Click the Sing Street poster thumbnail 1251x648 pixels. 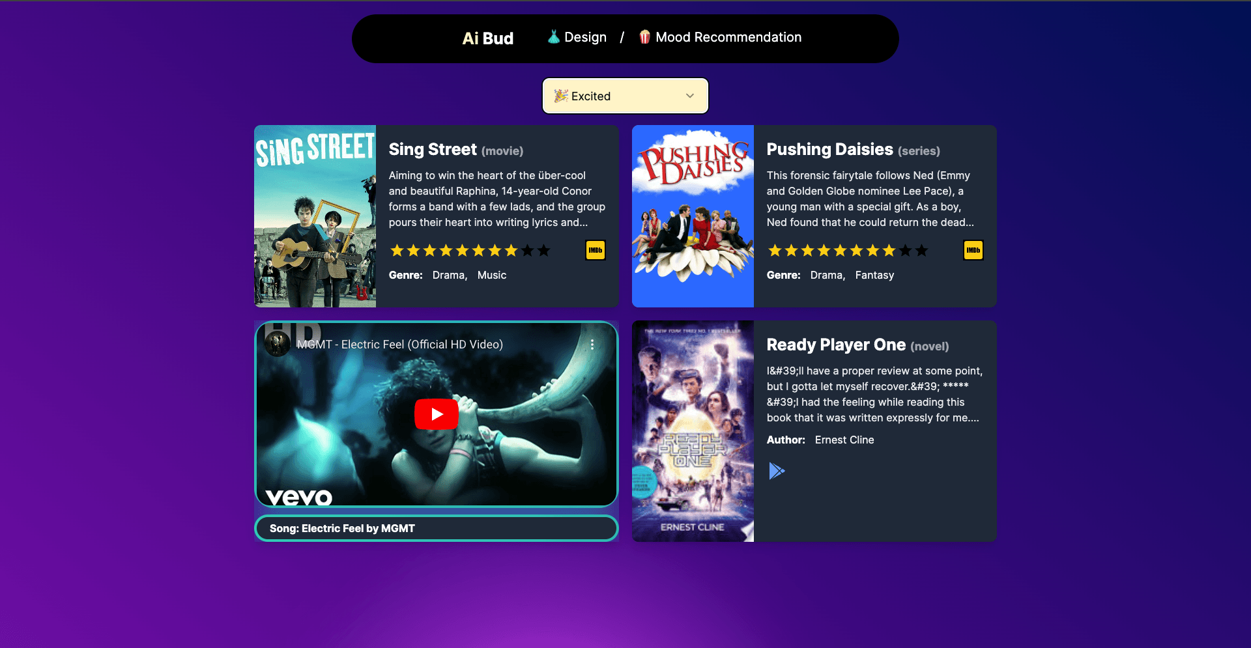click(x=315, y=216)
